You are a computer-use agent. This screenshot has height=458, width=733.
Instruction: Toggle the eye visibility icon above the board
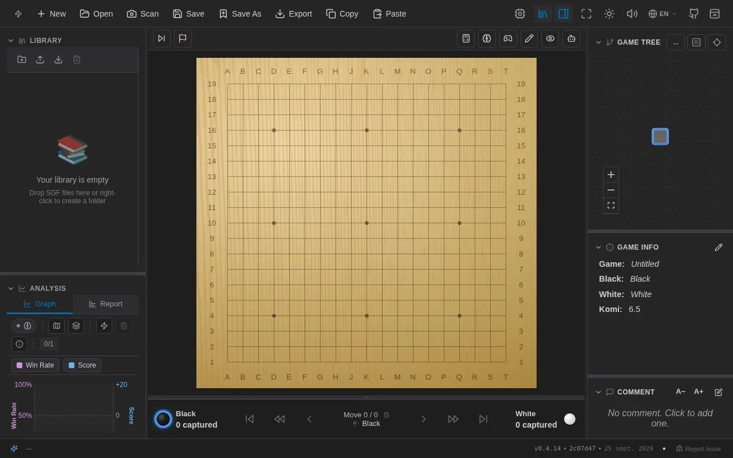[550, 38]
